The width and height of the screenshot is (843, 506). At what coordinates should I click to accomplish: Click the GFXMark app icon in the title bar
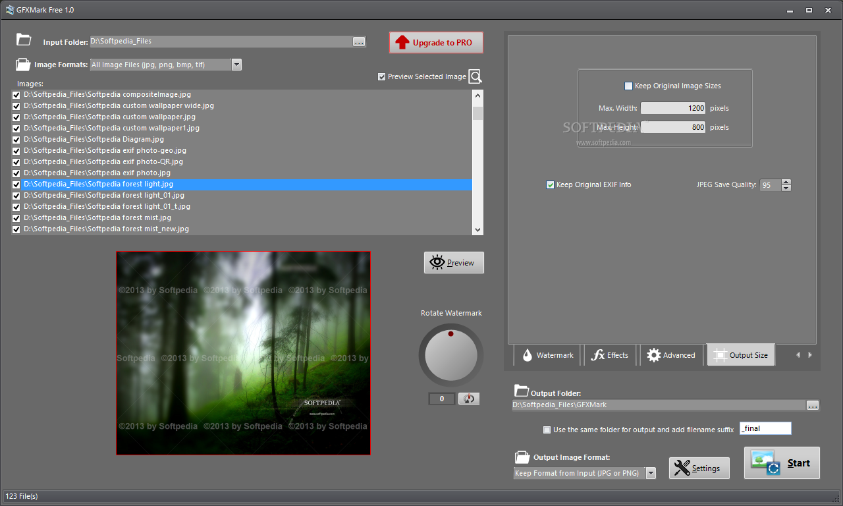[10, 10]
